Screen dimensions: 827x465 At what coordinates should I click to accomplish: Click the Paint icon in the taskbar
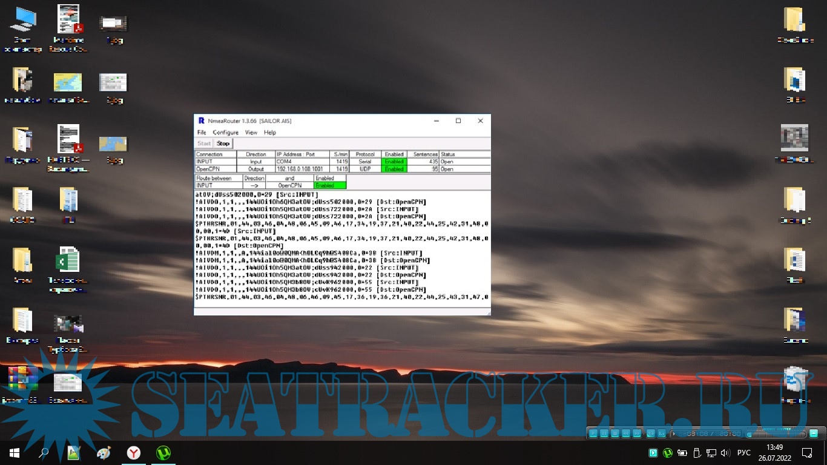coord(104,453)
